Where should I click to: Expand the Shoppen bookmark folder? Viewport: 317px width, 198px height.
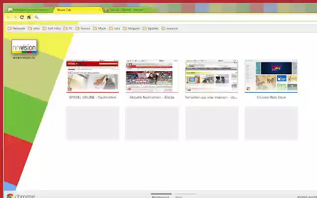point(131,29)
